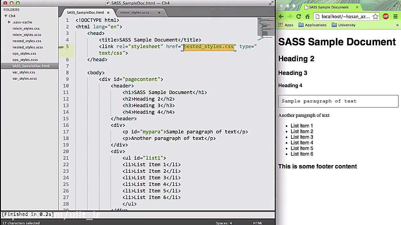401x225 pixels.
Task: Reload the page in Chrome
Action: tap(299, 17)
